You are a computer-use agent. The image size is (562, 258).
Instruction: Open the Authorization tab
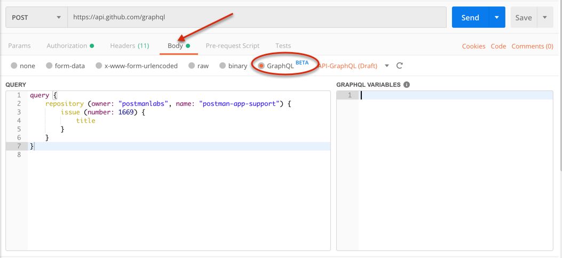tap(70, 46)
